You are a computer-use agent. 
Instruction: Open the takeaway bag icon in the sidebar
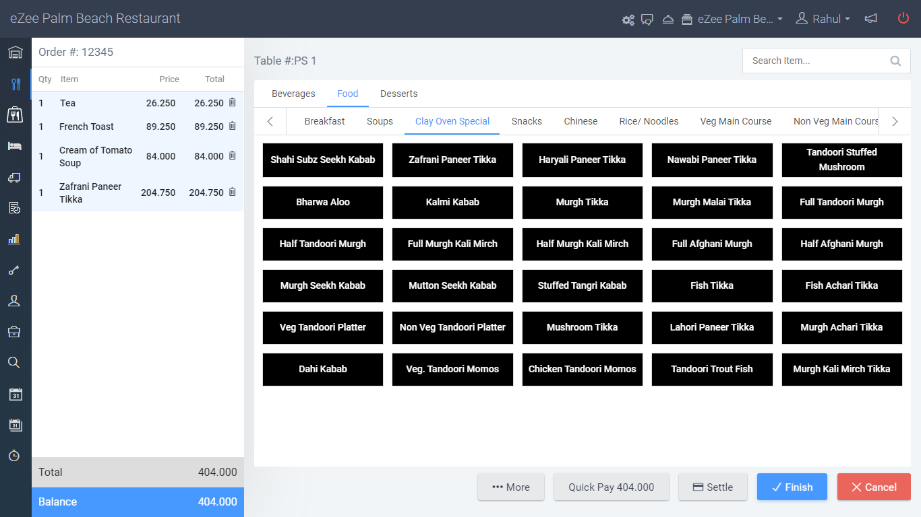(15, 115)
